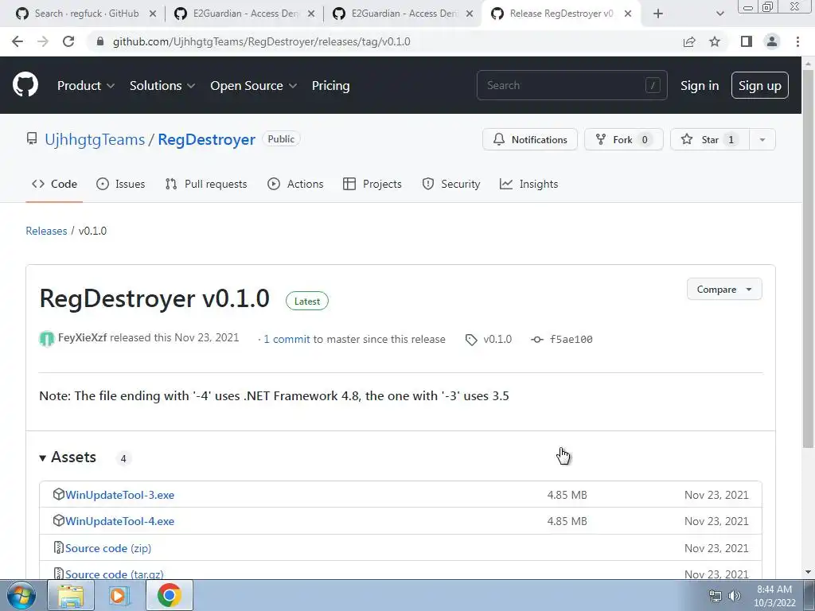The height and width of the screenshot is (611, 815).
Task: Download Source code tar.gz
Action: pos(115,574)
